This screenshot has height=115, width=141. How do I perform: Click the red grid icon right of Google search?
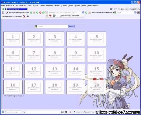point(138,12)
